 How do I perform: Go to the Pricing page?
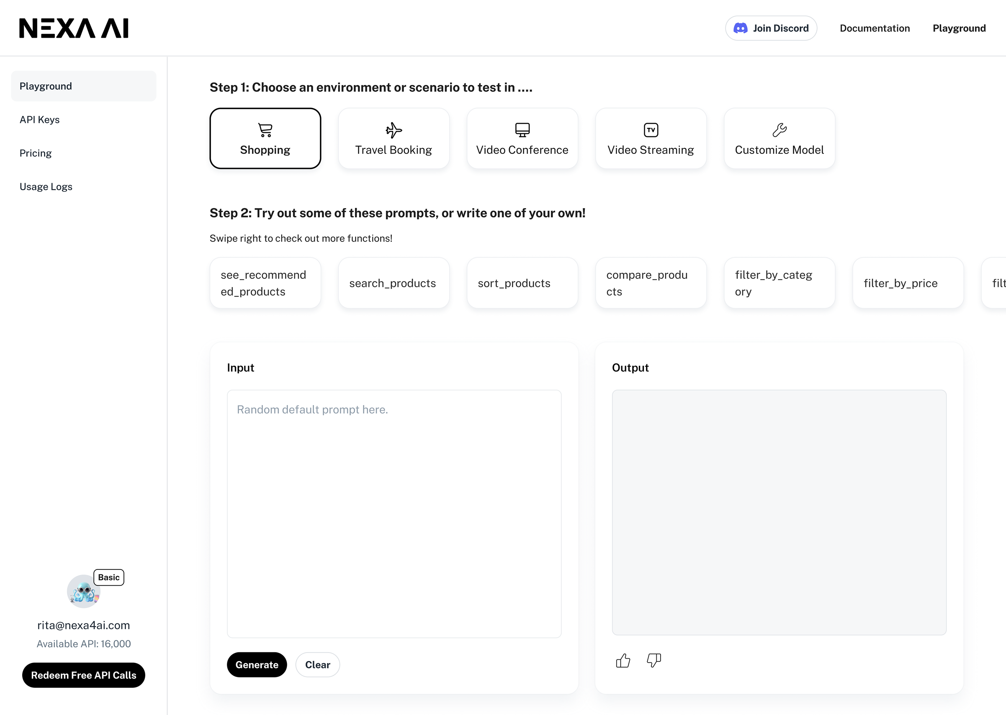(x=36, y=153)
